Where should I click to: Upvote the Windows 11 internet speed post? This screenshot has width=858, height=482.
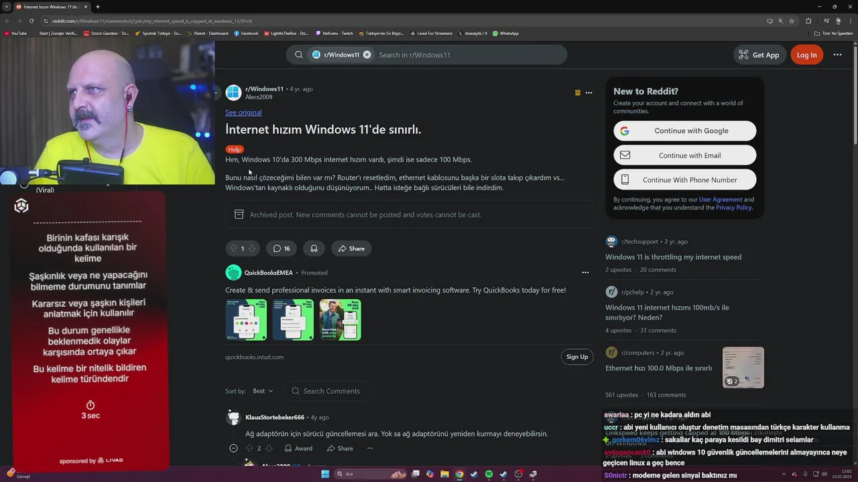tap(233, 248)
